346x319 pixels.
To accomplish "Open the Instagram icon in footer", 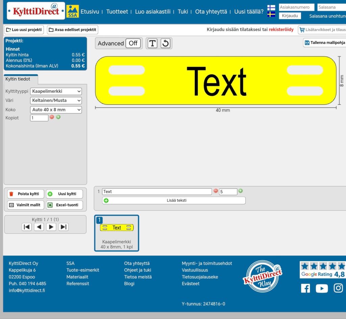I will 338,288.
